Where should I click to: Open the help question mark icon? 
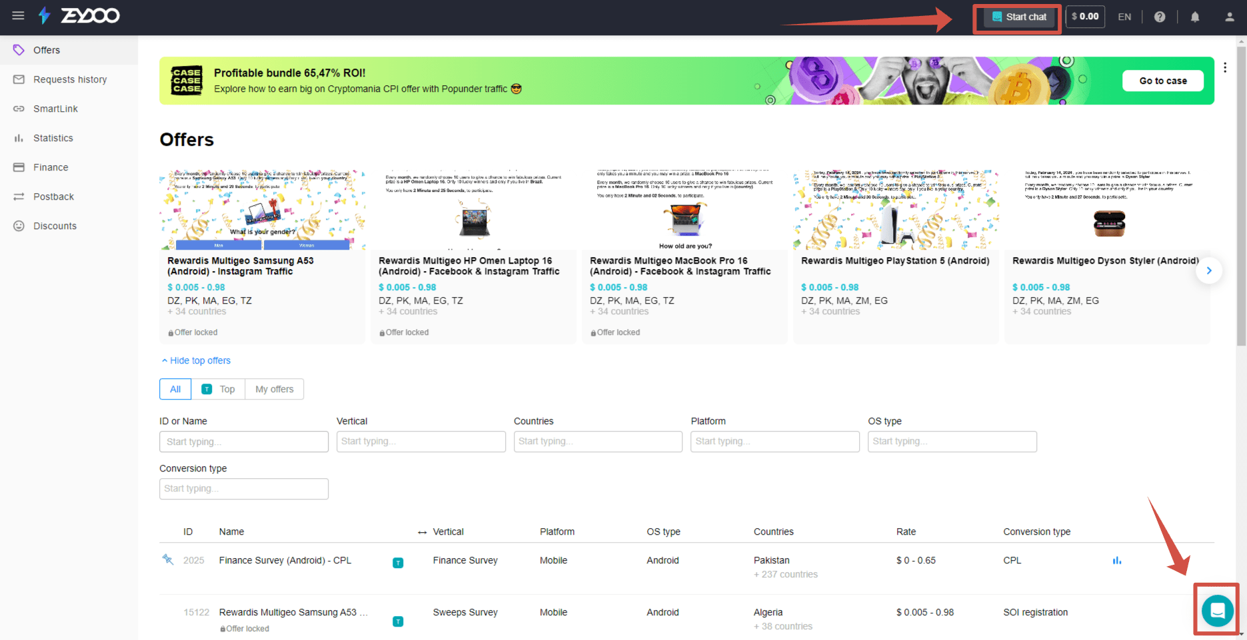click(1160, 17)
